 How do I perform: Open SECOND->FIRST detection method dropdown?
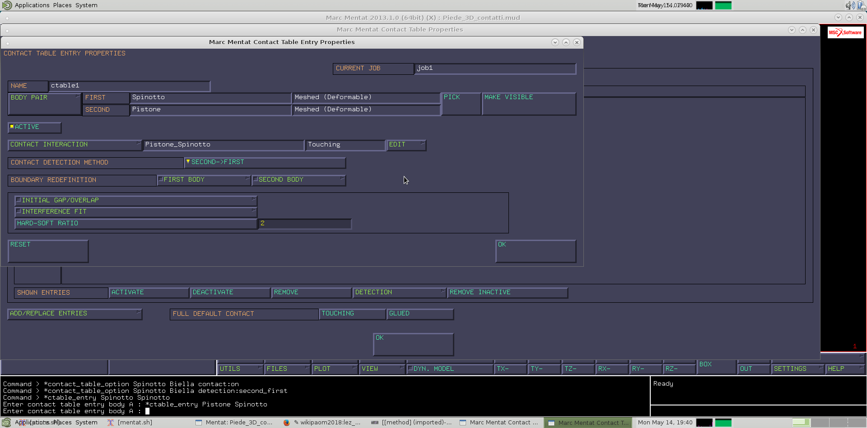(x=265, y=162)
